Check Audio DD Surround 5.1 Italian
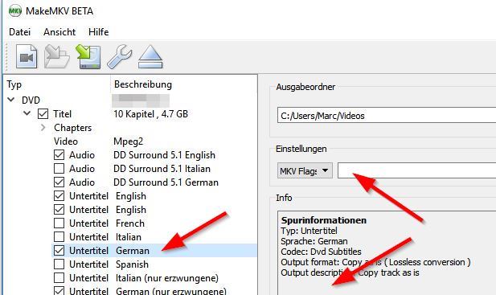The image size is (496, 295). 59,169
